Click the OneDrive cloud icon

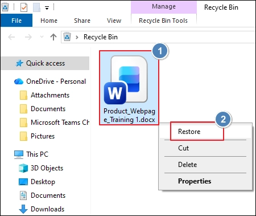[19, 81]
